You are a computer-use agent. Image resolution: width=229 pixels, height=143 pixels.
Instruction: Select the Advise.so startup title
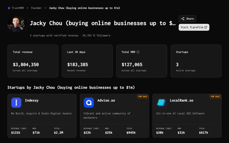click(106, 100)
